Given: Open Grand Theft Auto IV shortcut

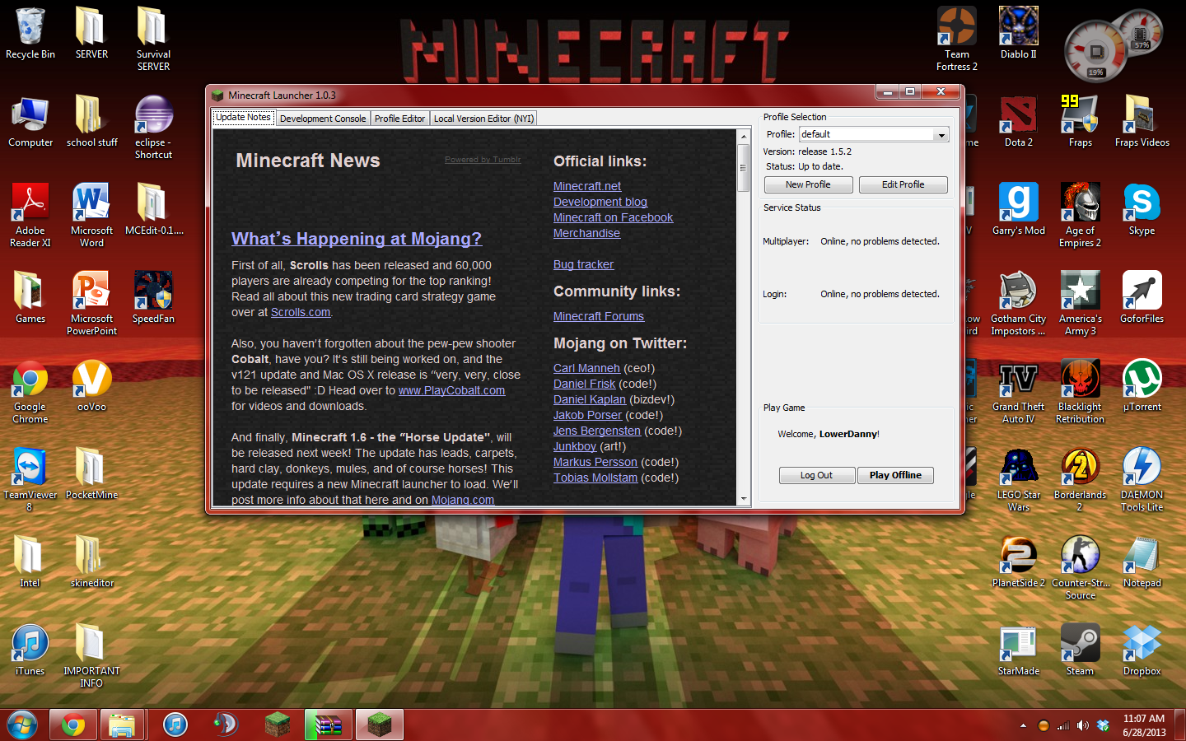Looking at the screenshot, I should click(x=1019, y=391).
